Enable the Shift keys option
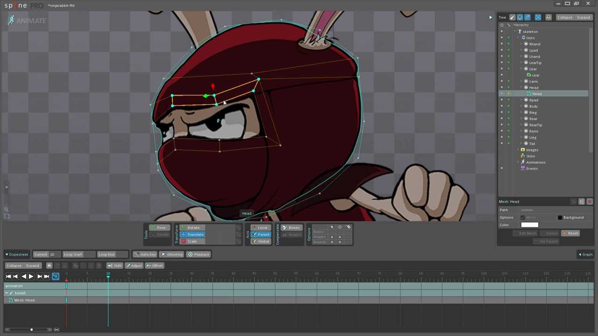 click(114, 266)
